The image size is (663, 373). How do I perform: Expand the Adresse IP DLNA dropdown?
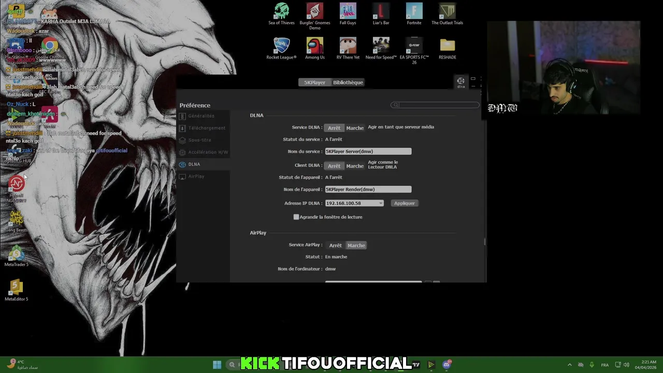coord(381,203)
